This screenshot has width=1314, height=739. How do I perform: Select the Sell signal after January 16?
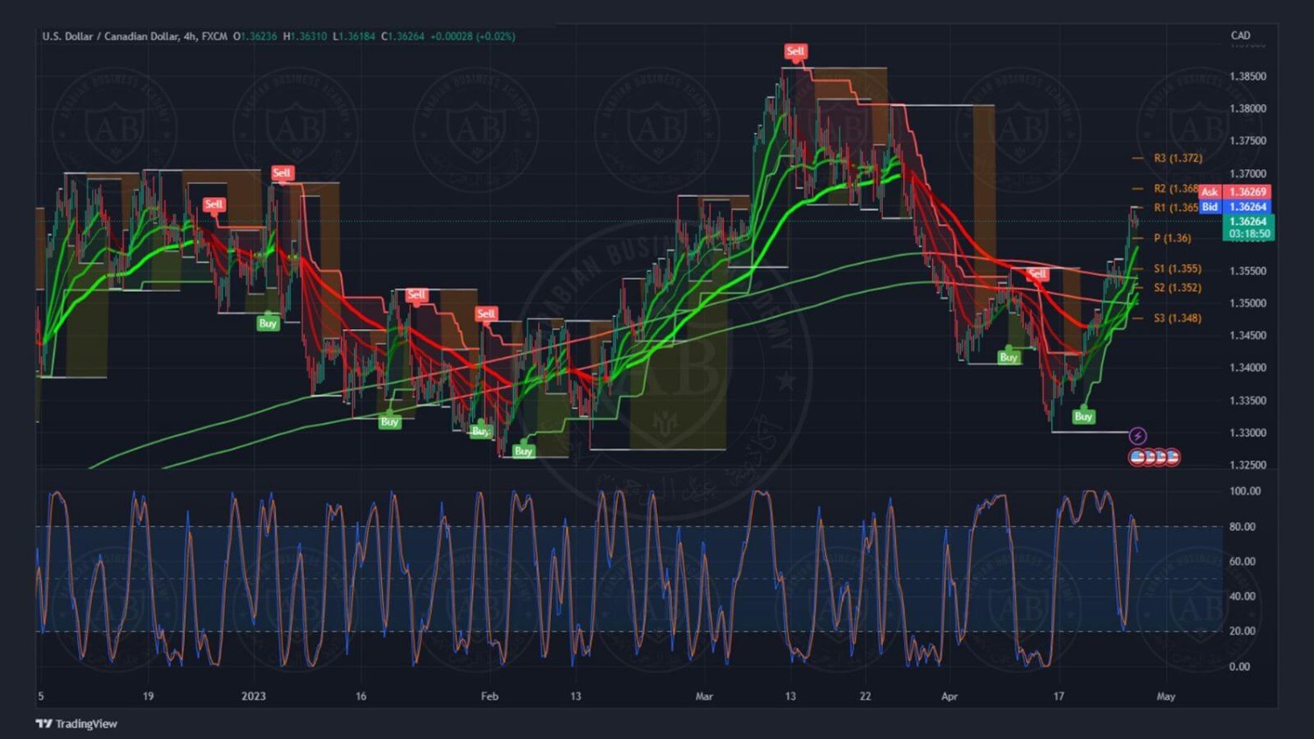tap(416, 295)
